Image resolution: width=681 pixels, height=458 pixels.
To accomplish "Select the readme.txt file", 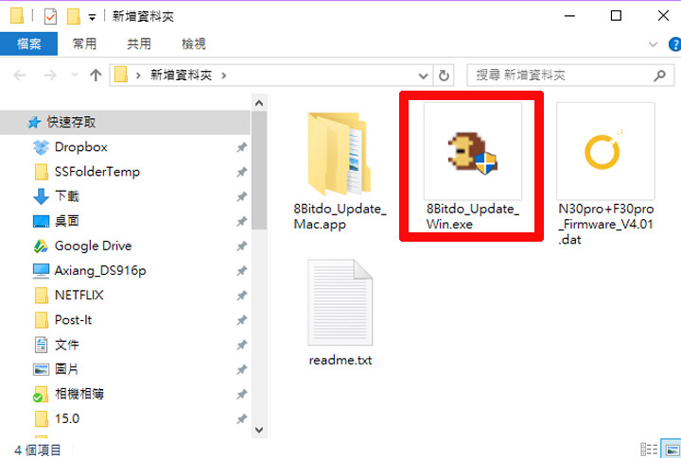I will pyautogui.click(x=340, y=312).
